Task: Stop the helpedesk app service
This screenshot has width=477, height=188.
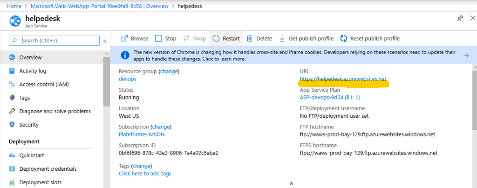Action: point(166,39)
